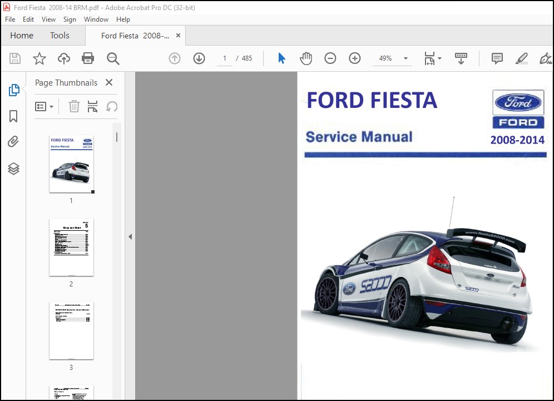The width and height of the screenshot is (554, 401).
Task: Click the 49% zoom value field
Action: coord(385,58)
